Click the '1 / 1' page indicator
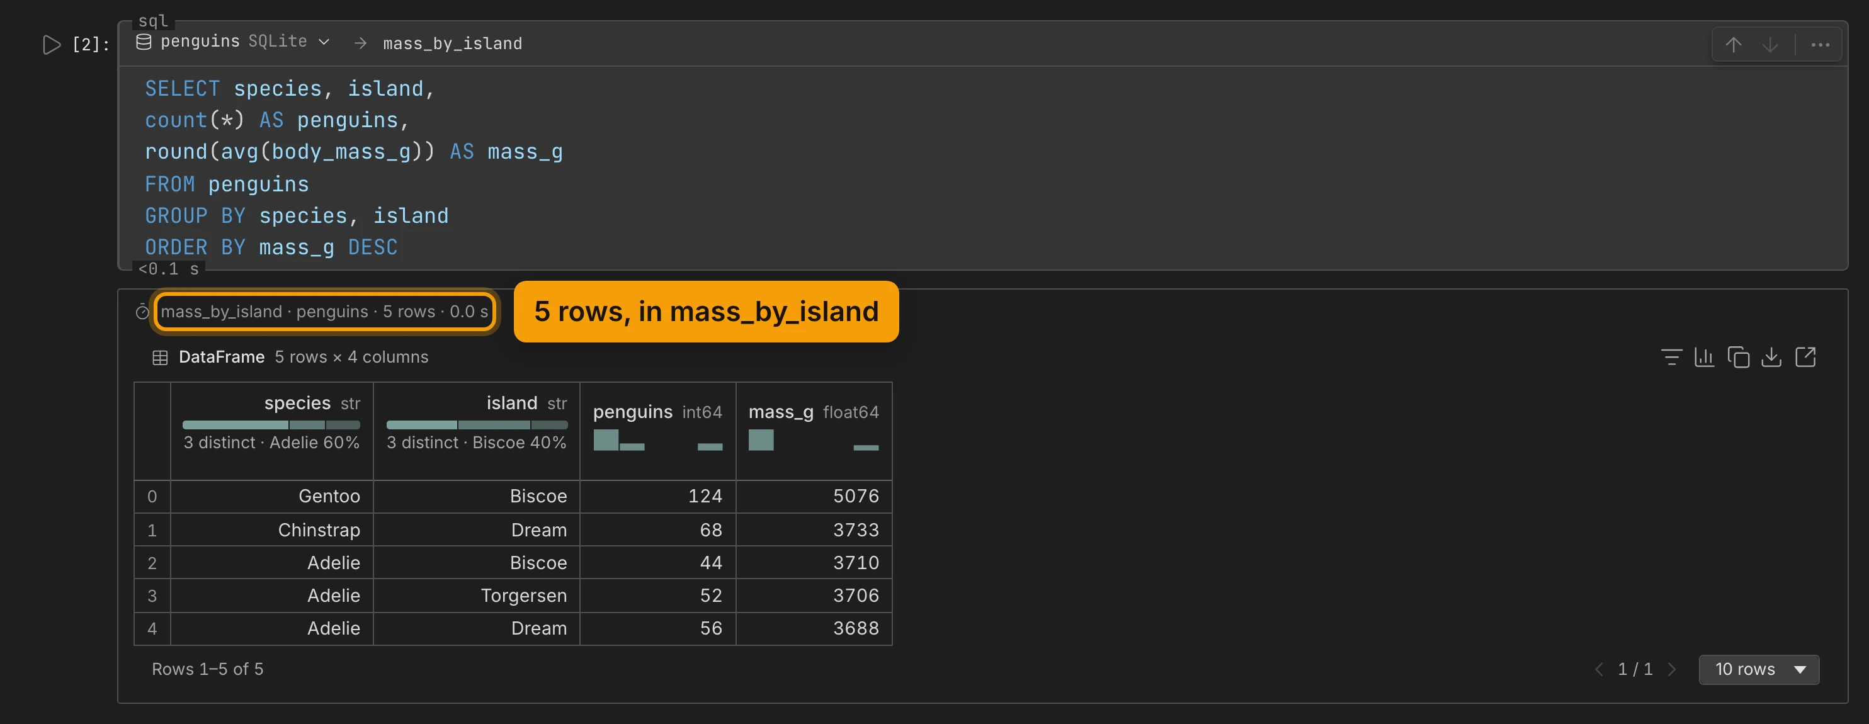 coord(1635,669)
